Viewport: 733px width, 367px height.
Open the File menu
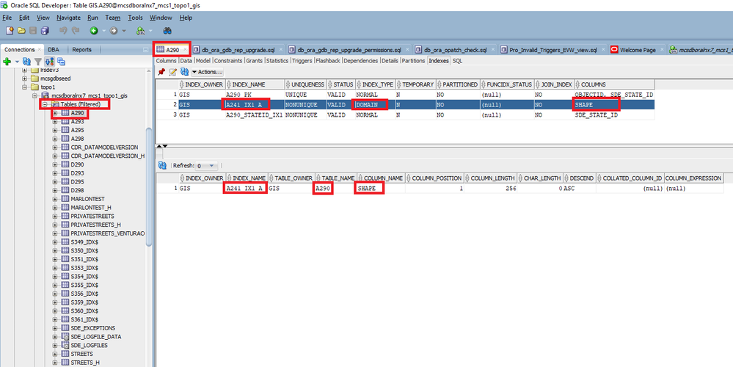click(x=7, y=18)
